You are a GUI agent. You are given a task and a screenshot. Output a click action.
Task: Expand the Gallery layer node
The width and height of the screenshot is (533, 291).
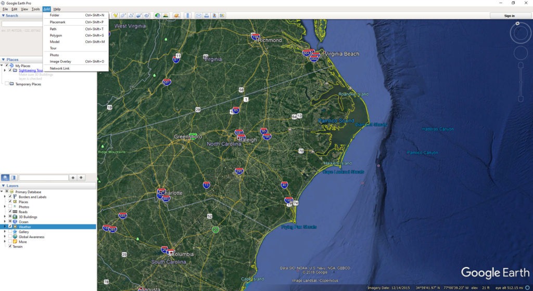click(x=5, y=231)
